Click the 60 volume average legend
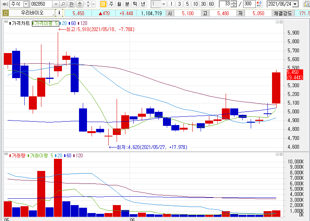Viewport: 310px width, 221px height. pyautogui.click(x=68, y=155)
